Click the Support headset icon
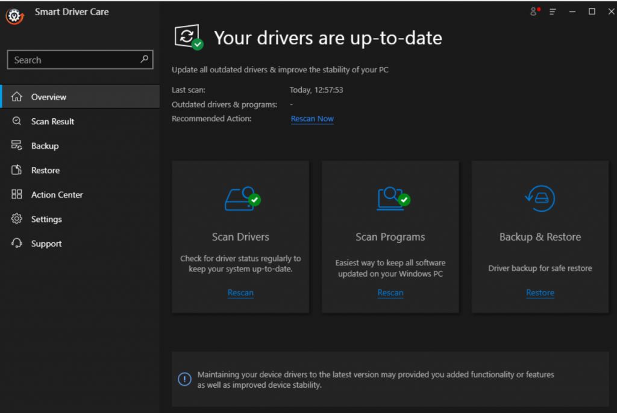 [x=16, y=243]
